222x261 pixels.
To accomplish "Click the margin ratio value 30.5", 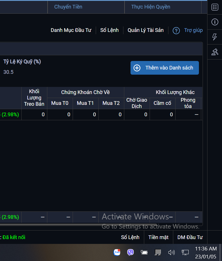I will 8,72.
